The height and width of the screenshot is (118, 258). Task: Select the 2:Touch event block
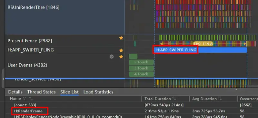[141, 62]
